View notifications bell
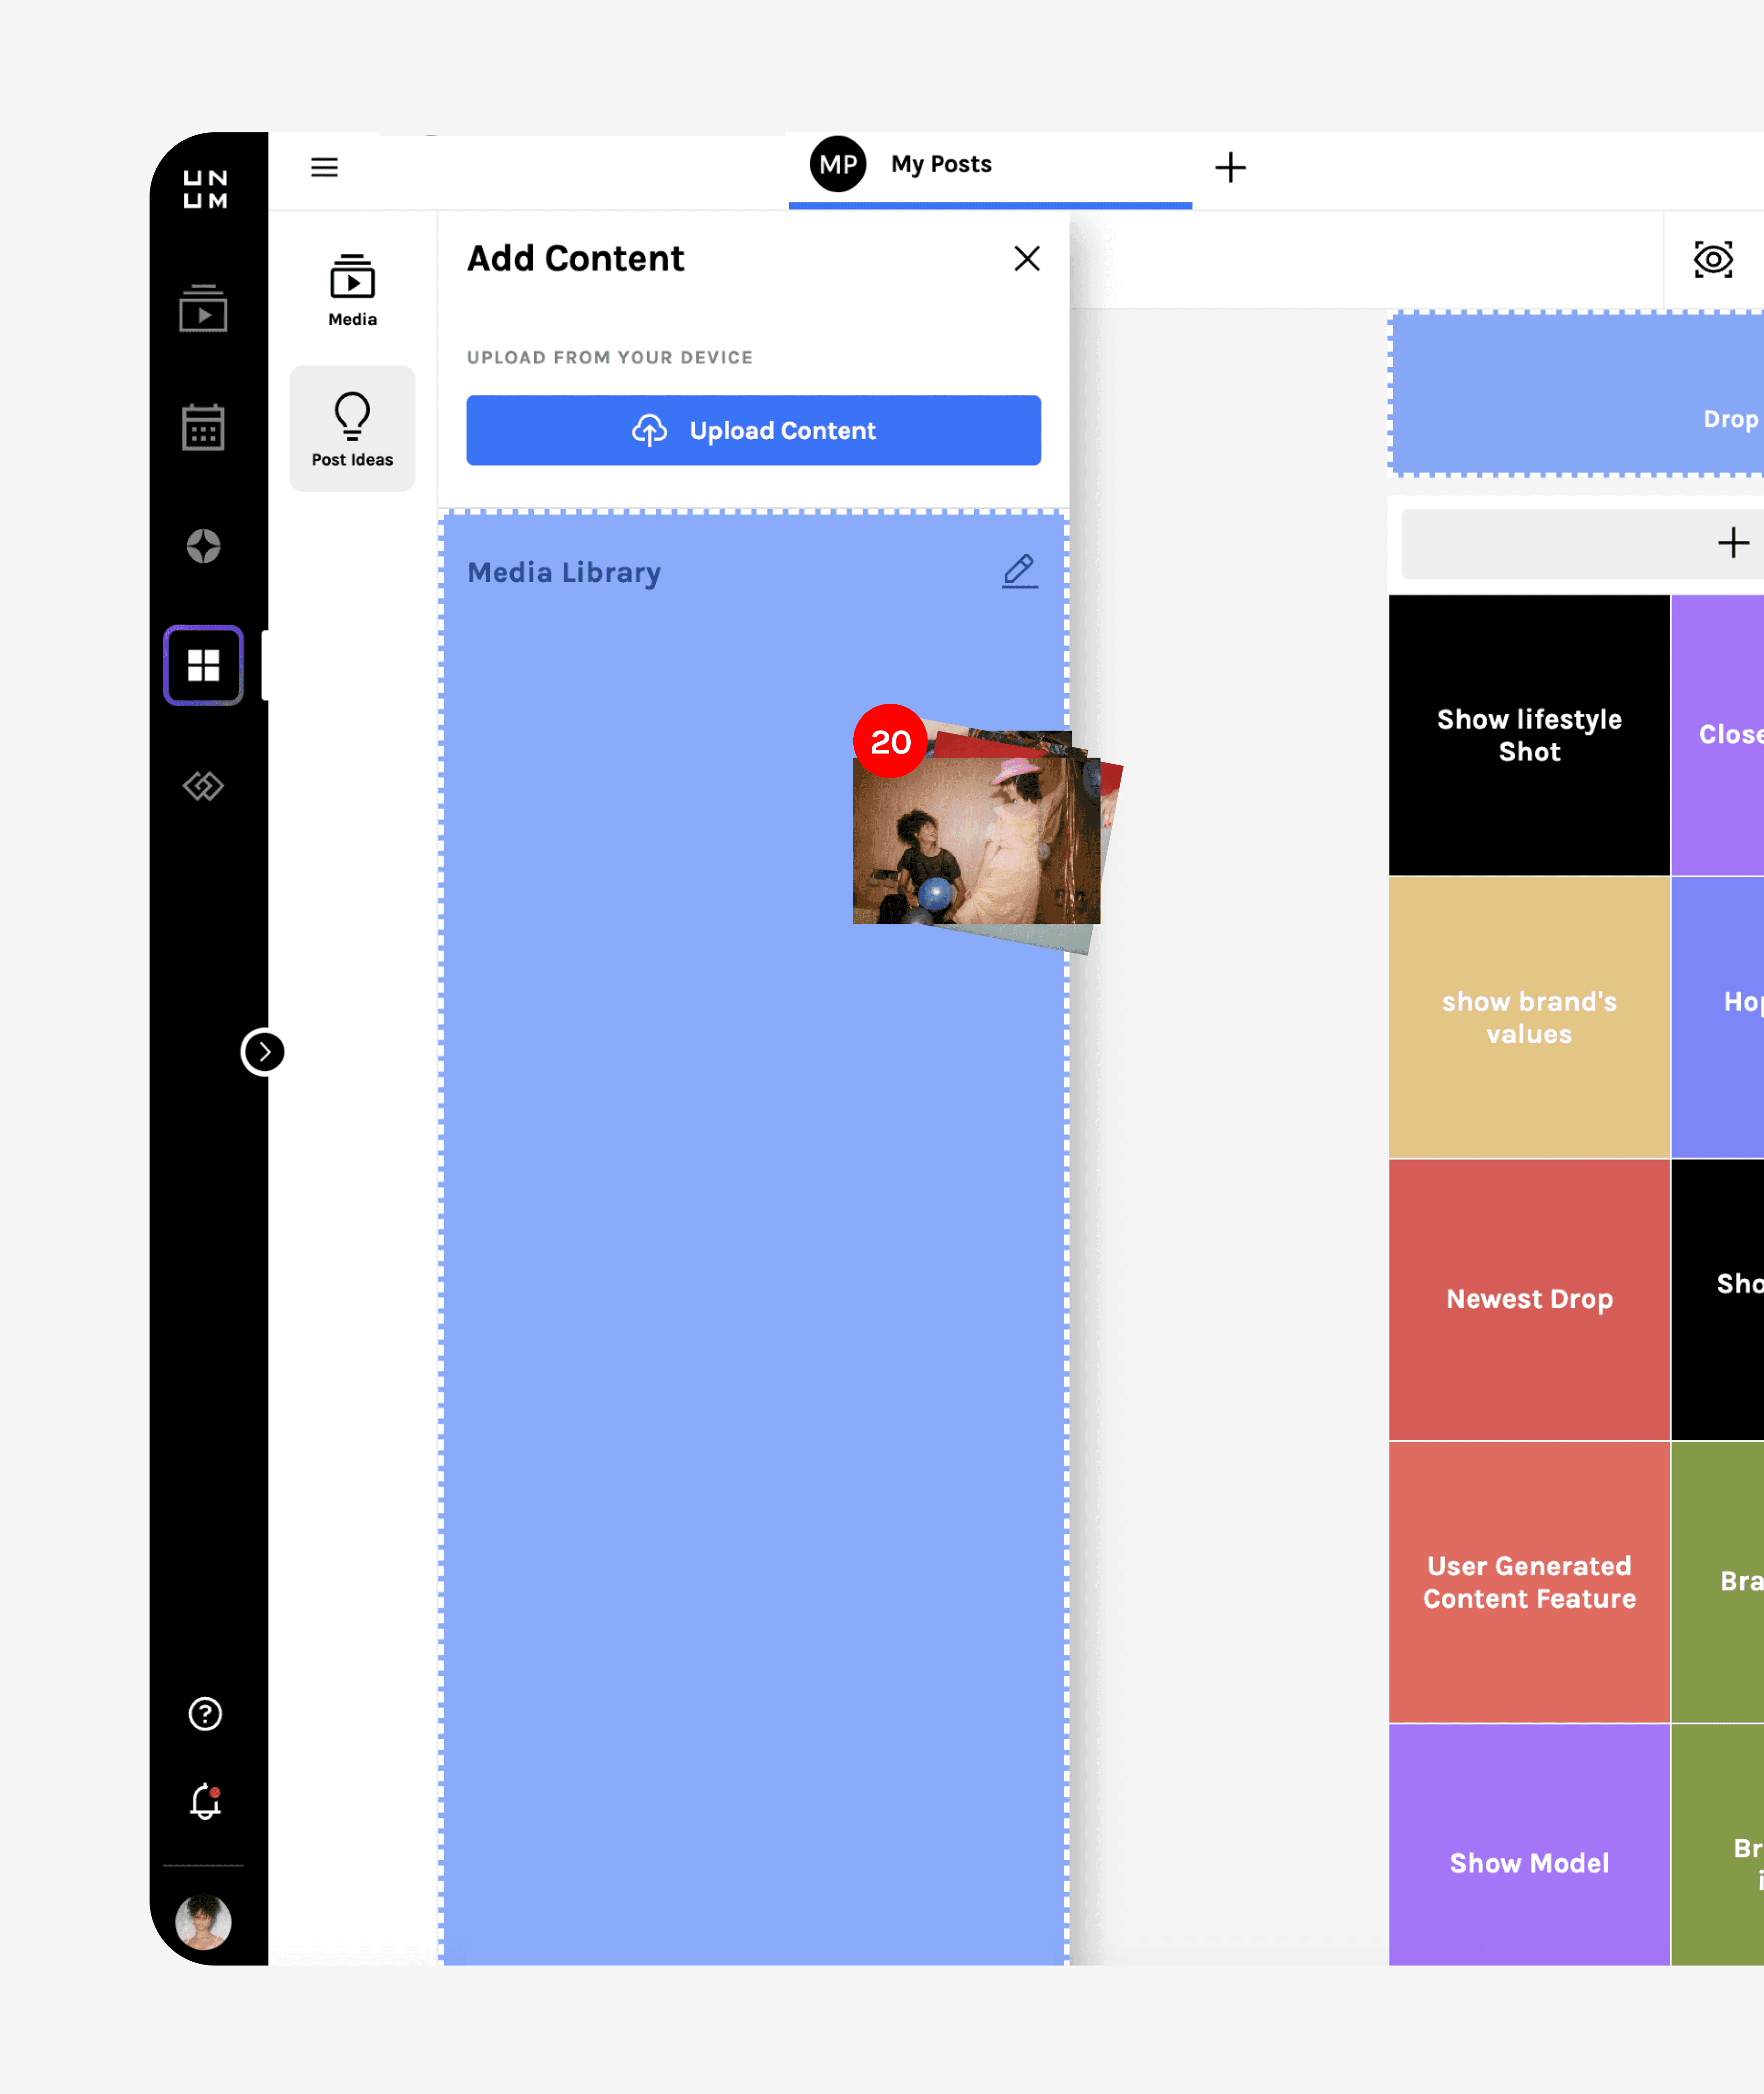1764x2094 pixels. pos(205,1801)
